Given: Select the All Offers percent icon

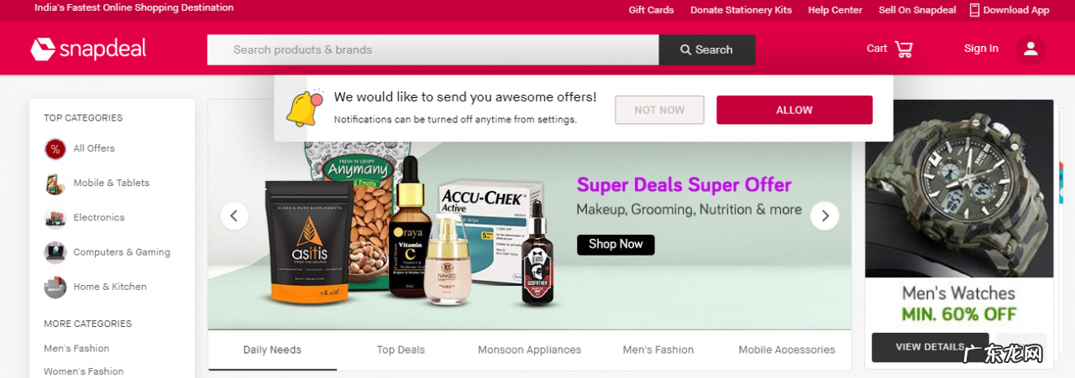Looking at the screenshot, I should coord(55,149).
